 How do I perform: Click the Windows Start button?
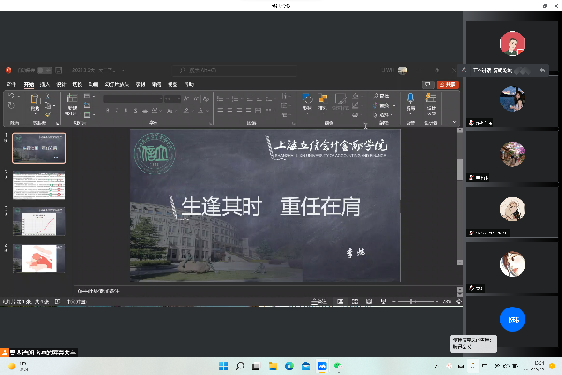[222, 365]
